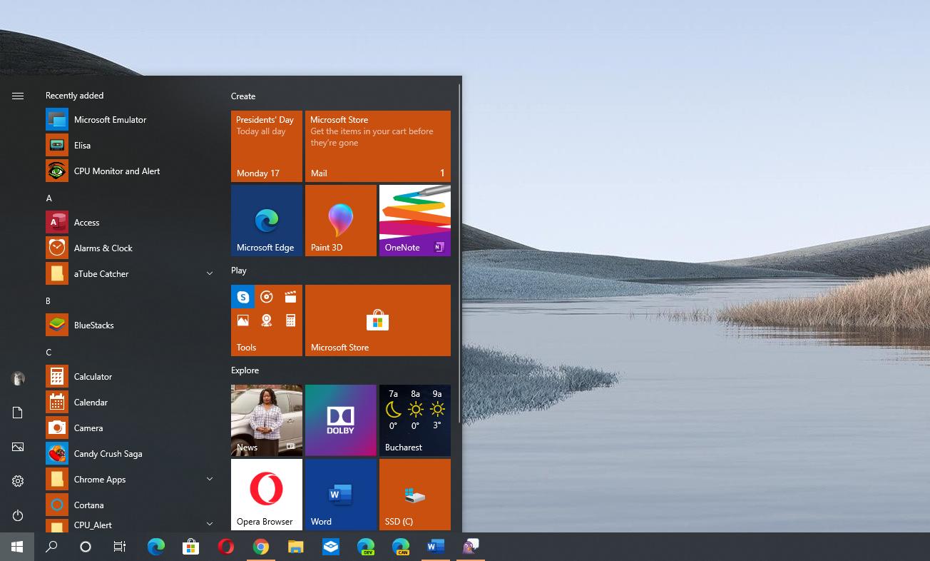Viewport: 930px width, 561px height.
Task: Open the Calendar app entry
Action: click(130, 403)
